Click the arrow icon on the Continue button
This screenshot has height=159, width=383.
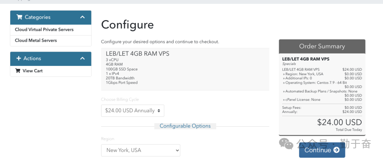click(337, 150)
